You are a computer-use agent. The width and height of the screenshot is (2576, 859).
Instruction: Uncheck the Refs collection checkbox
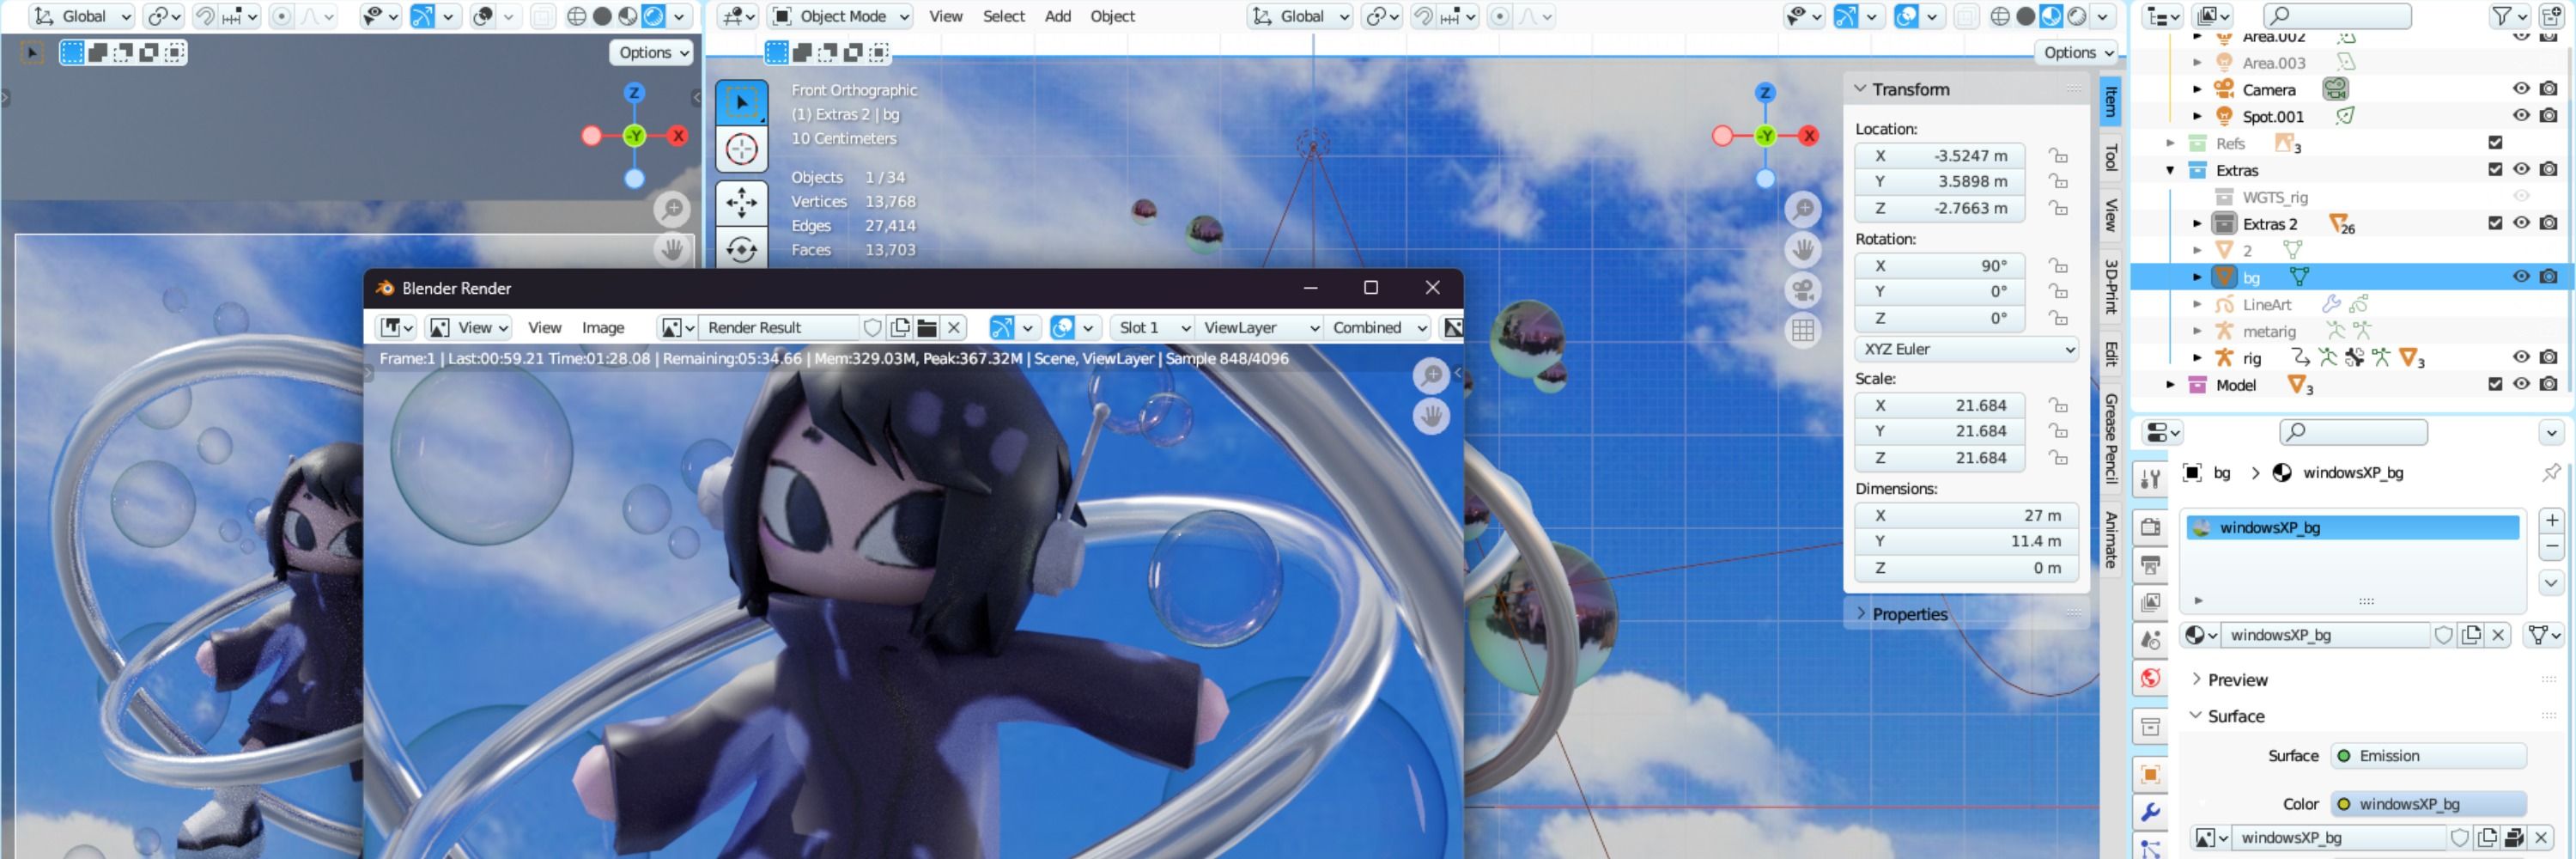click(2495, 143)
